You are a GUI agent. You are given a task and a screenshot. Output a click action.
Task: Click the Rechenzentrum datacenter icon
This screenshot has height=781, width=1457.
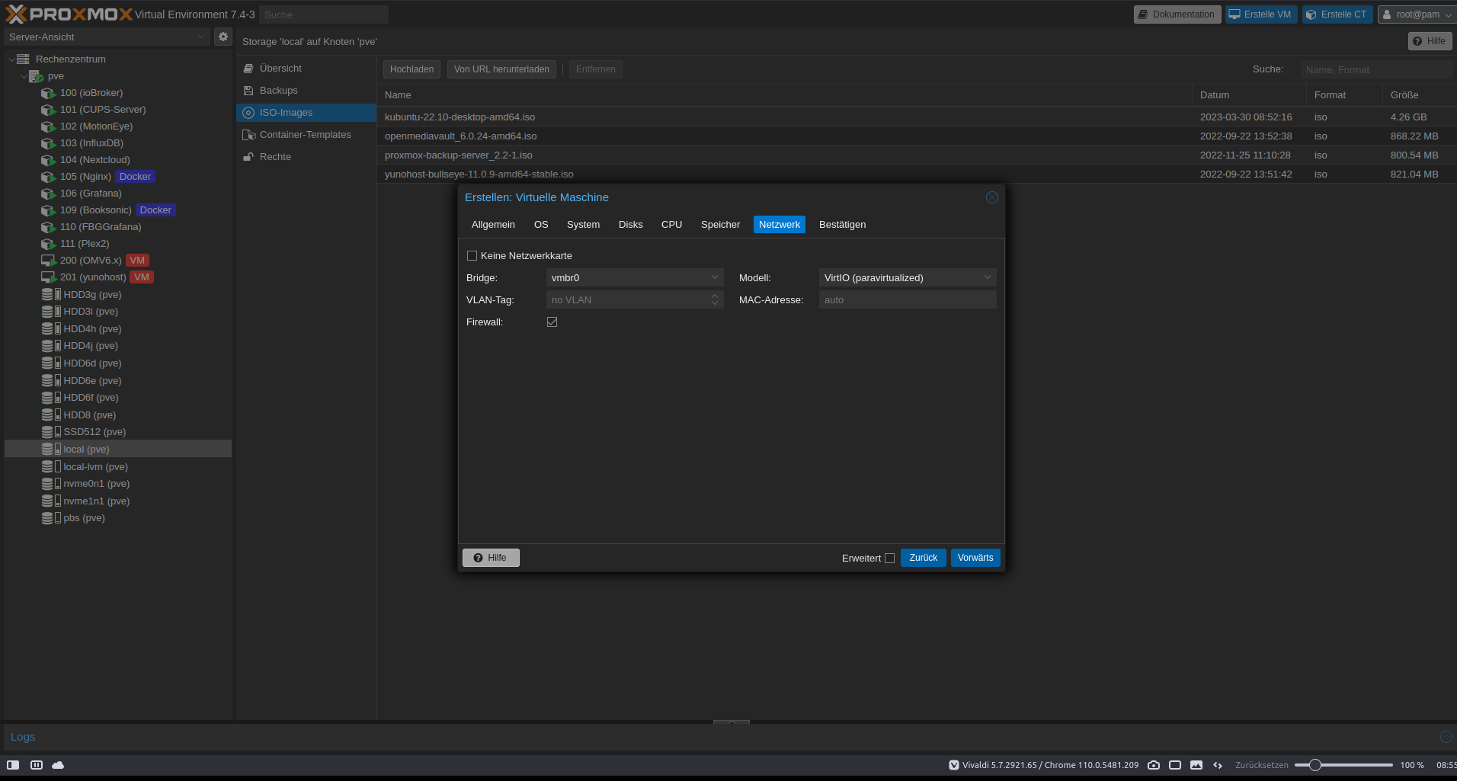pyautogui.click(x=23, y=59)
